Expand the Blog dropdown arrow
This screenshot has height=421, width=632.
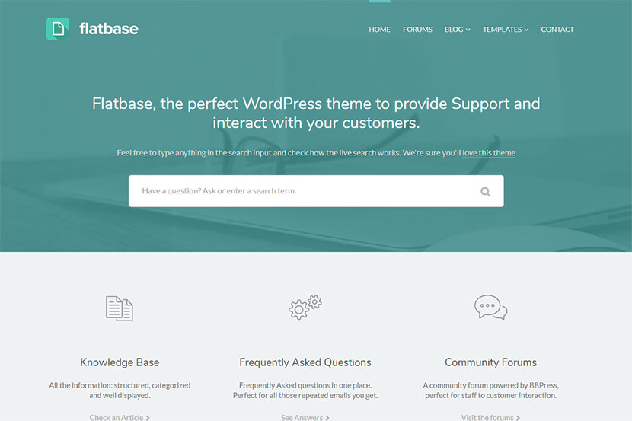(468, 30)
